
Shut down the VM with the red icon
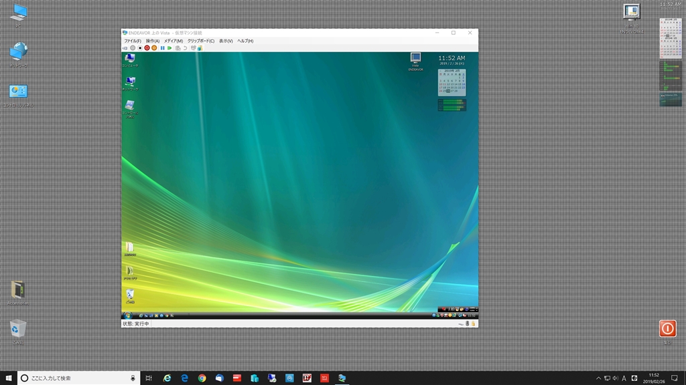147,48
